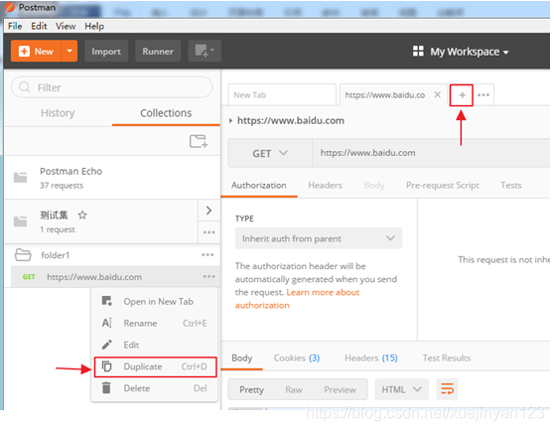Click the New button
This screenshot has height=431, width=554.
pos(37,51)
